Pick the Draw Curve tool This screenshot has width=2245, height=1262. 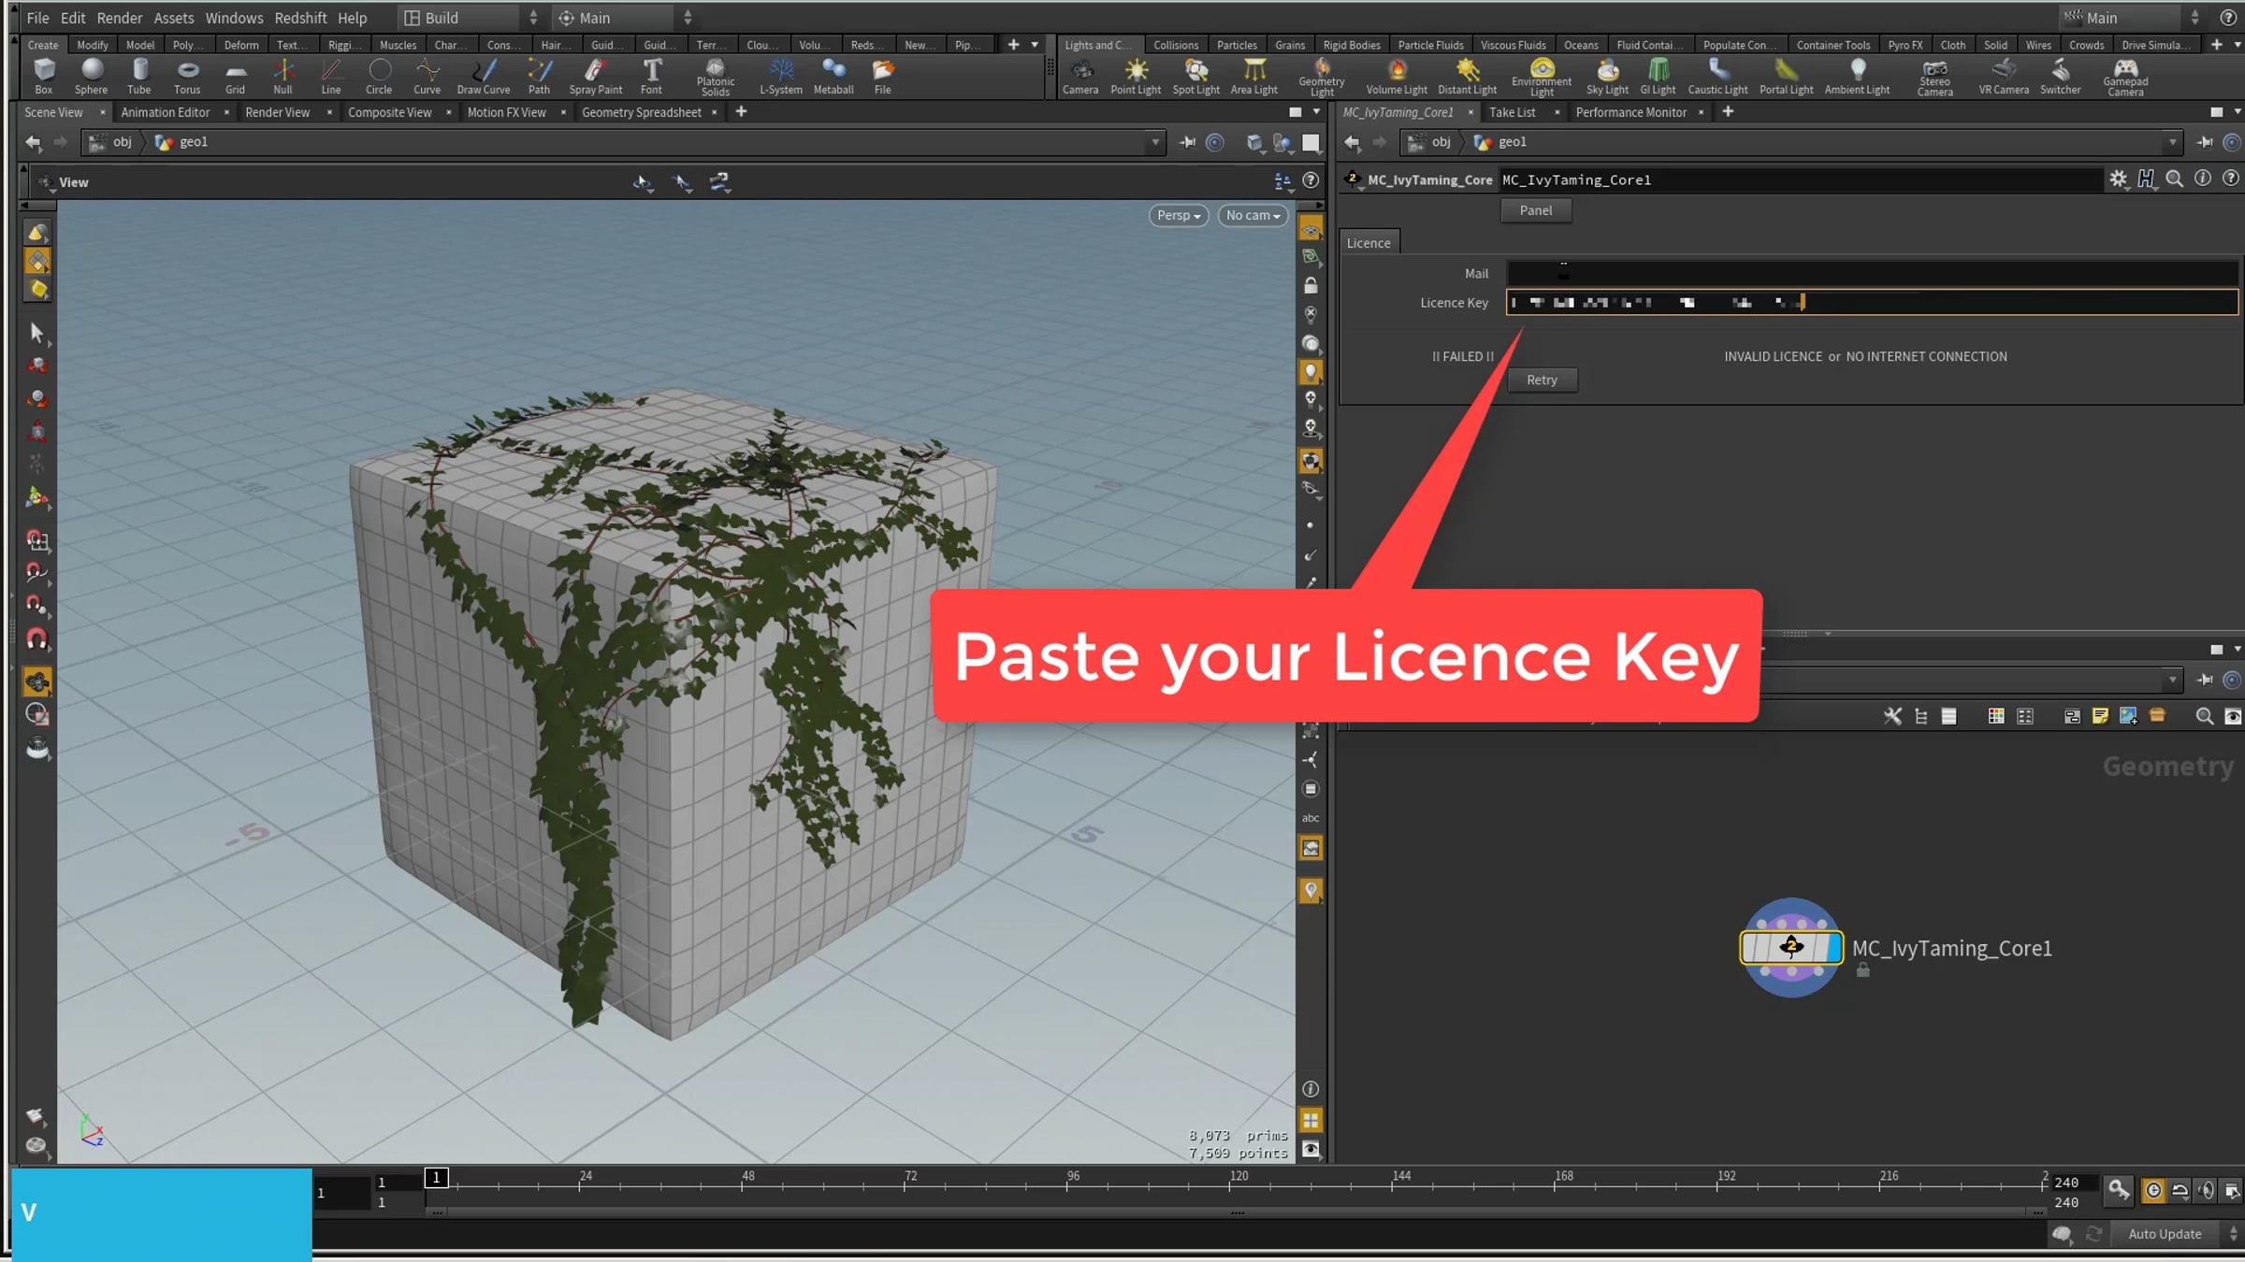click(x=484, y=76)
